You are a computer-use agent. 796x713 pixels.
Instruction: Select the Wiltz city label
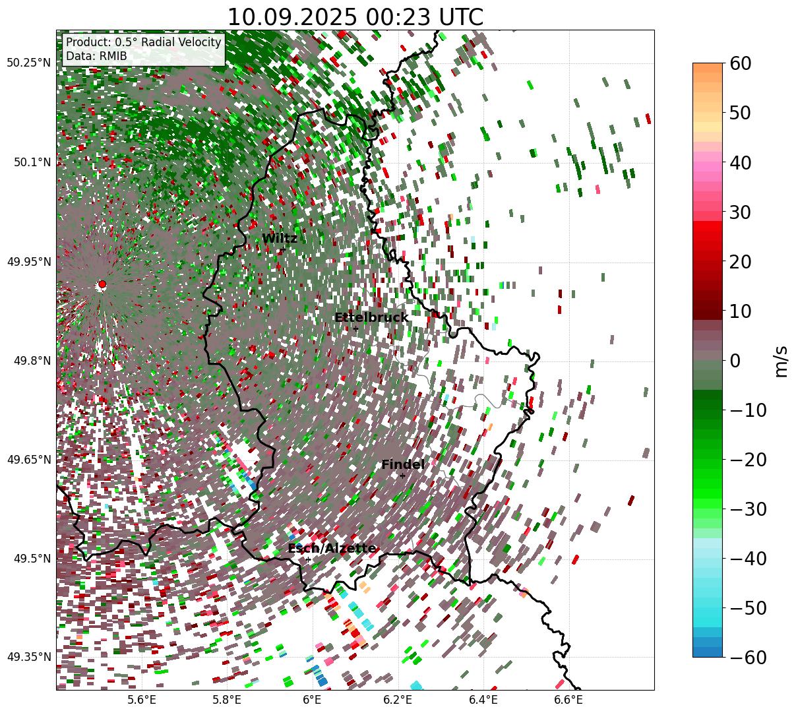pyautogui.click(x=280, y=239)
